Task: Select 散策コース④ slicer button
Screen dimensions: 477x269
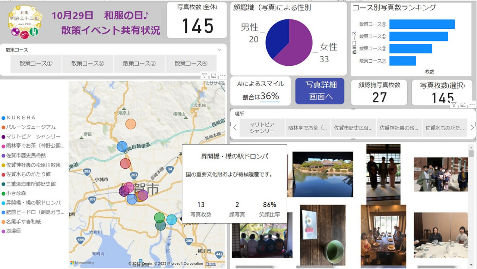Action: [191, 63]
